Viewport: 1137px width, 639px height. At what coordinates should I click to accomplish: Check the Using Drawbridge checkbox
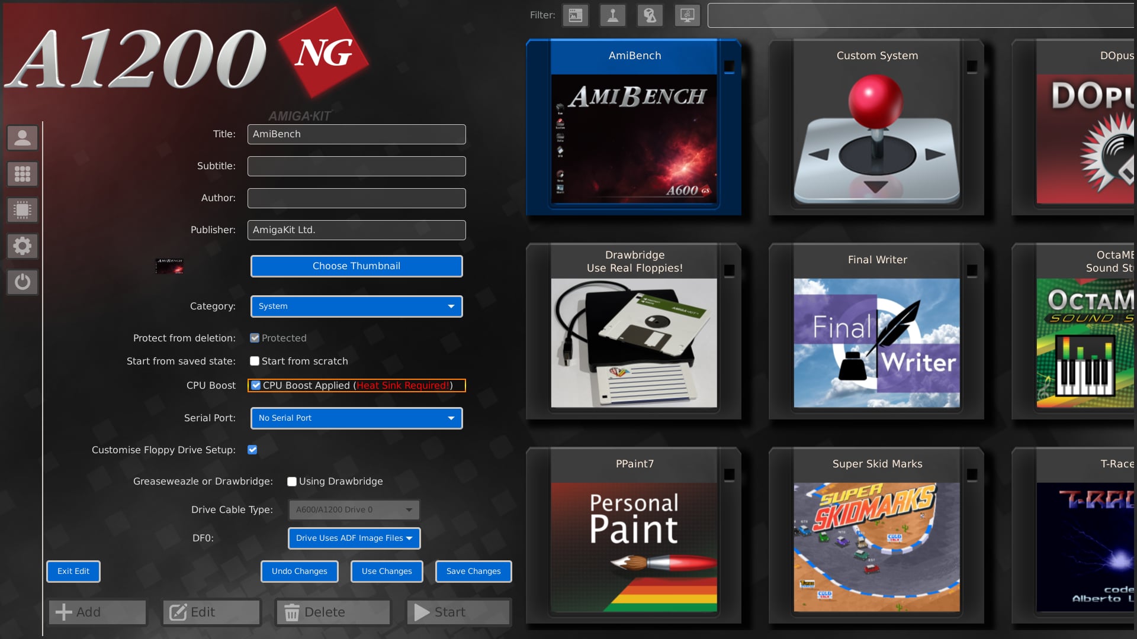(292, 482)
